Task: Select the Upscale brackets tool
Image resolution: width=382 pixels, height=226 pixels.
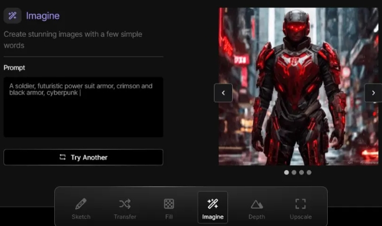Action: pyautogui.click(x=300, y=207)
